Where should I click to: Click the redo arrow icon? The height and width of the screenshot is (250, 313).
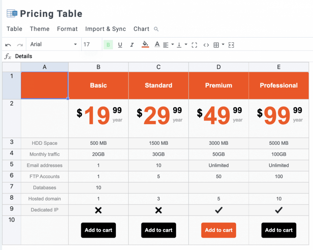20,45
